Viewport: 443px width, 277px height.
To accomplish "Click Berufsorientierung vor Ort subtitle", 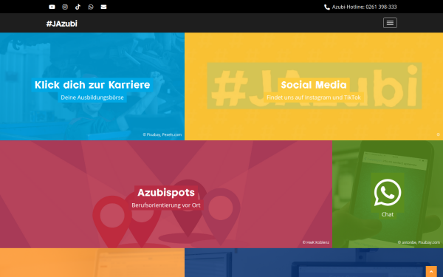I will [166, 205].
